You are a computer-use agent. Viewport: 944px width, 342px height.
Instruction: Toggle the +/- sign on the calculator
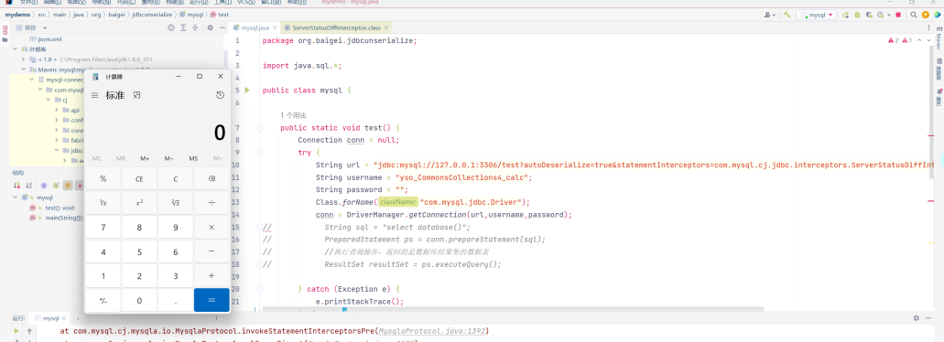click(103, 301)
